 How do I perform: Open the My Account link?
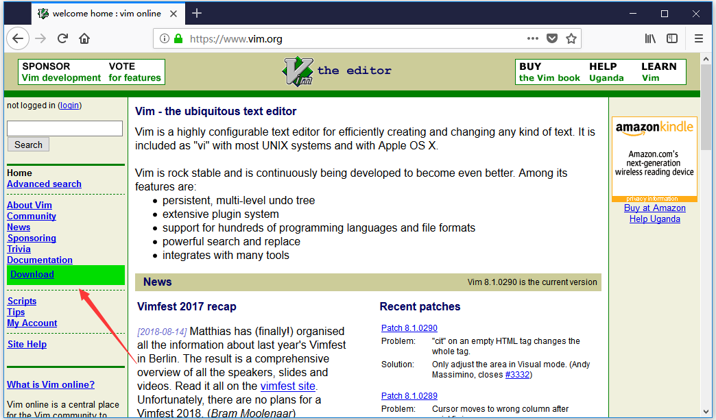click(x=32, y=323)
